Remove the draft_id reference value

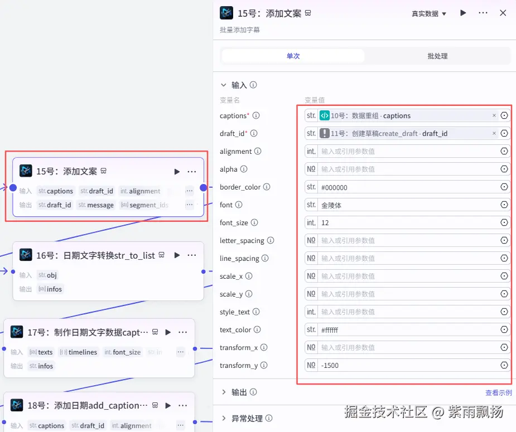coord(494,133)
